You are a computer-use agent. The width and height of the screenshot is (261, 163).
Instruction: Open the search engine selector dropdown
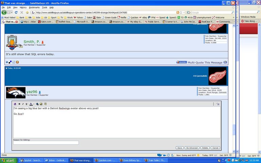[x=190, y=13]
